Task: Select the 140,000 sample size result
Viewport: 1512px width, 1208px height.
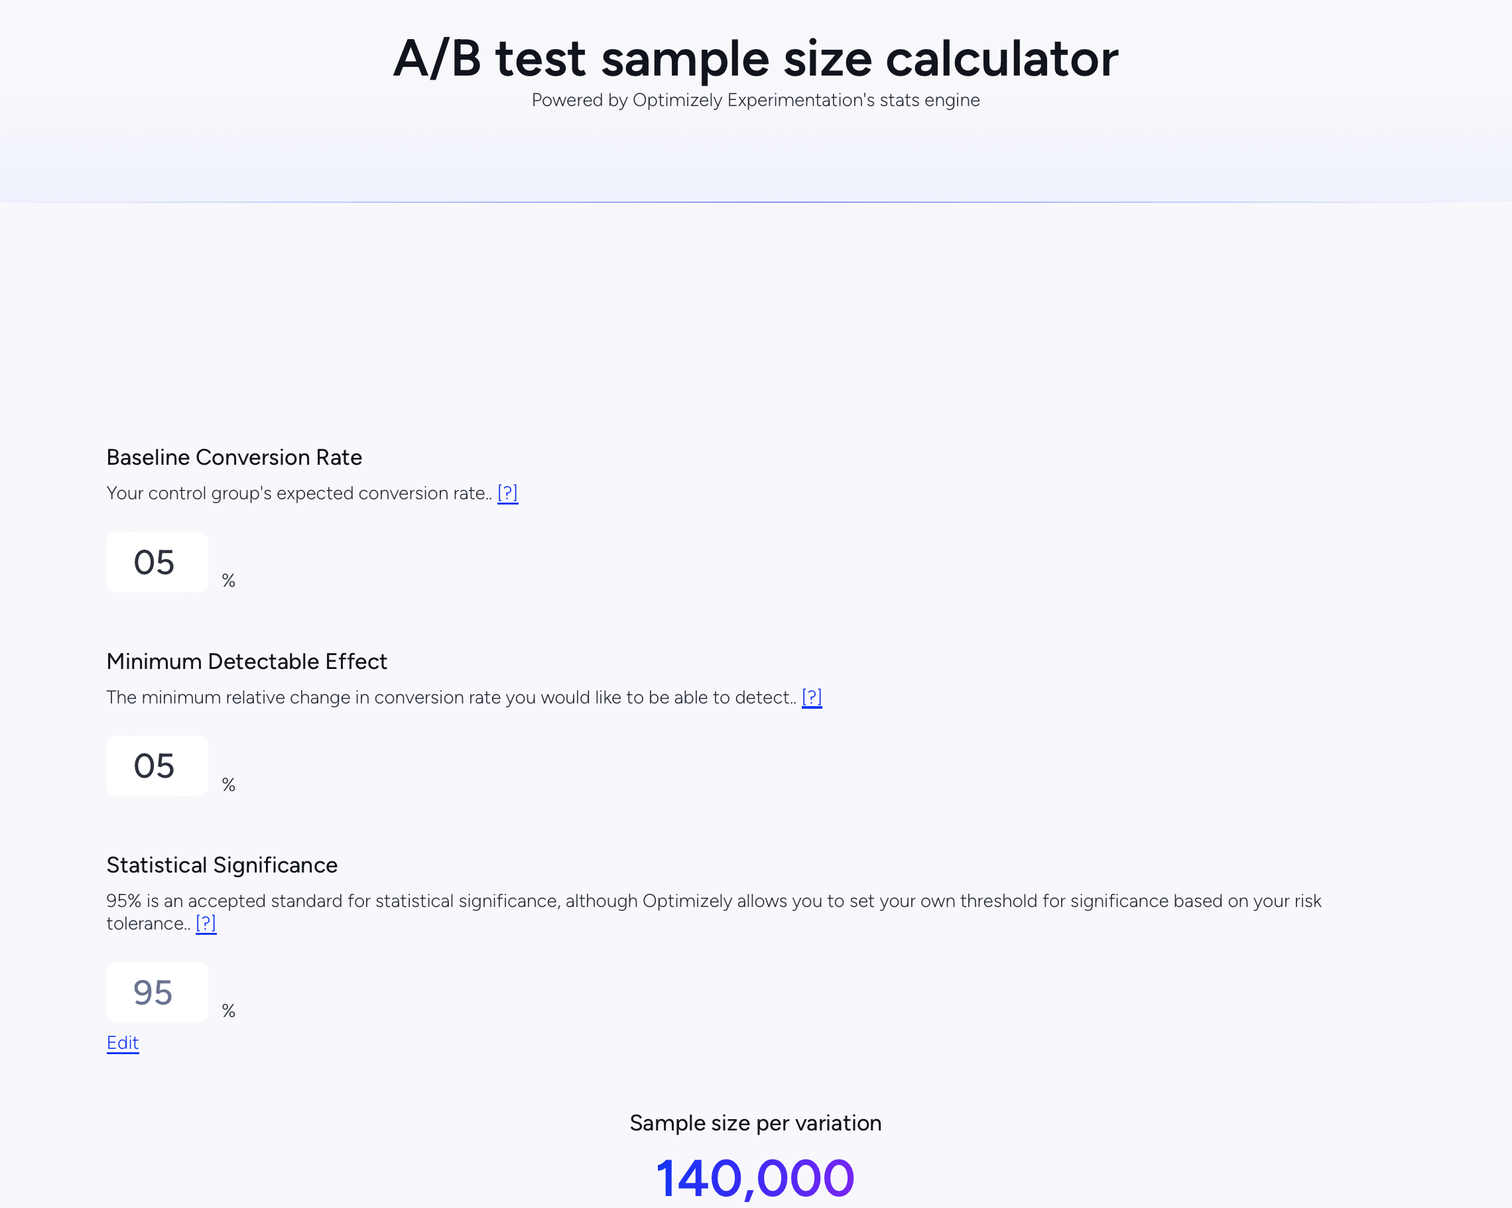Action: pyautogui.click(x=756, y=1178)
